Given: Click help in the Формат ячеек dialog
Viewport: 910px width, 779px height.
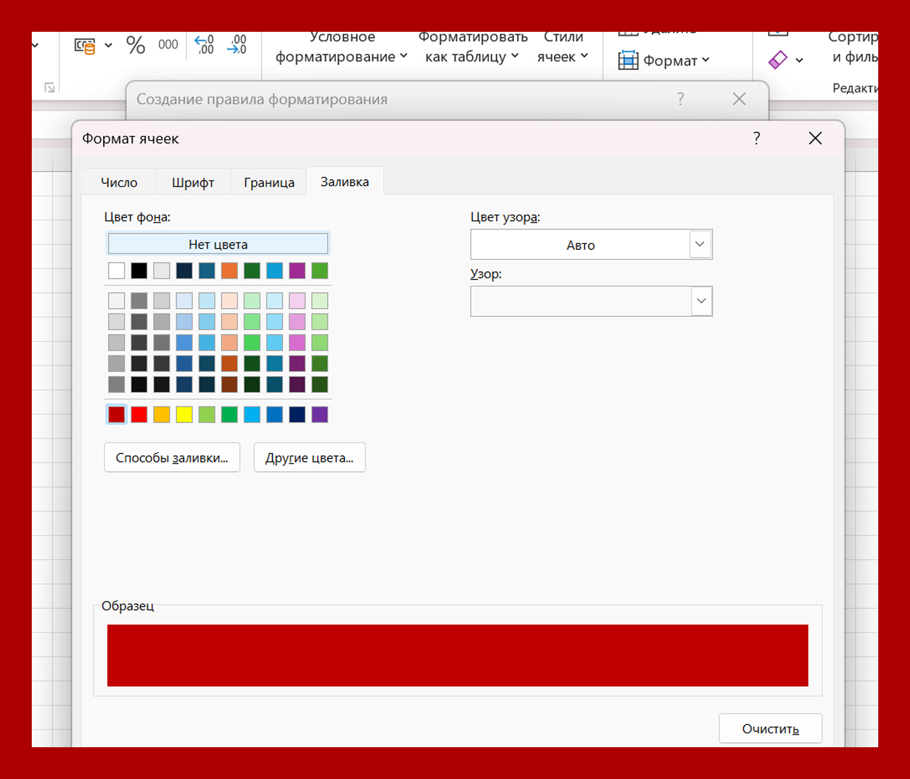Looking at the screenshot, I should (757, 138).
